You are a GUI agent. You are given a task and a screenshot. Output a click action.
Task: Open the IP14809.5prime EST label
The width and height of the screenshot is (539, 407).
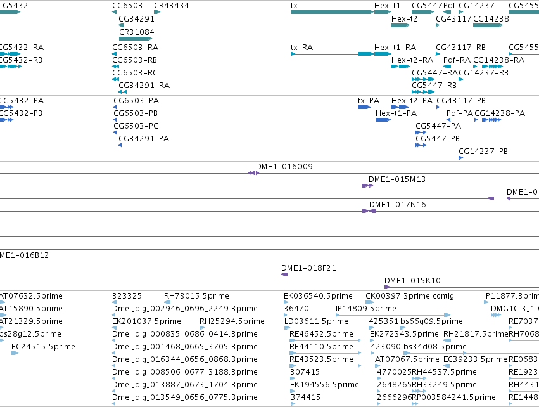click(366, 309)
